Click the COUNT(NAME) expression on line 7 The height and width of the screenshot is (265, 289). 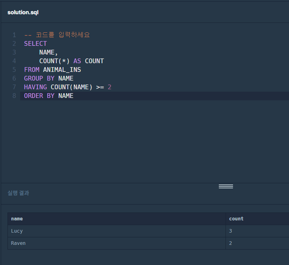click(x=71, y=87)
